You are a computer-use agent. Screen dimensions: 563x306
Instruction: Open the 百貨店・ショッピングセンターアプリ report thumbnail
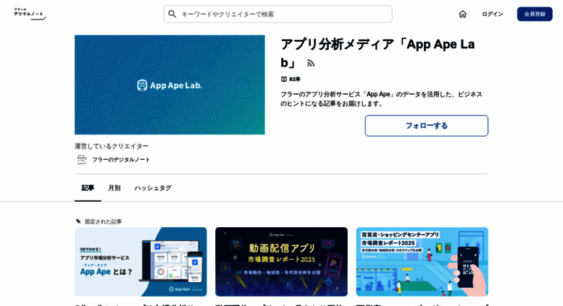pyautogui.click(x=422, y=262)
